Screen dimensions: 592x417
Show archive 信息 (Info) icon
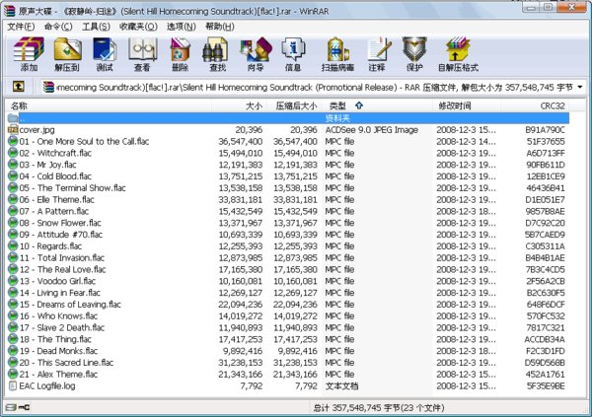[x=293, y=54]
